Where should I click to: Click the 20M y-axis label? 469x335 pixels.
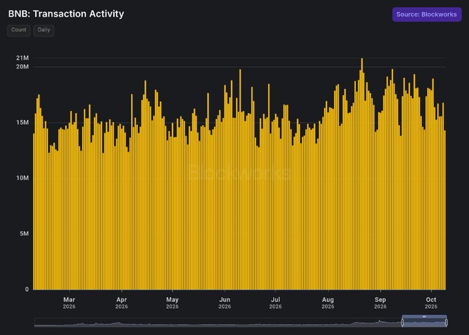click(23, 67)
